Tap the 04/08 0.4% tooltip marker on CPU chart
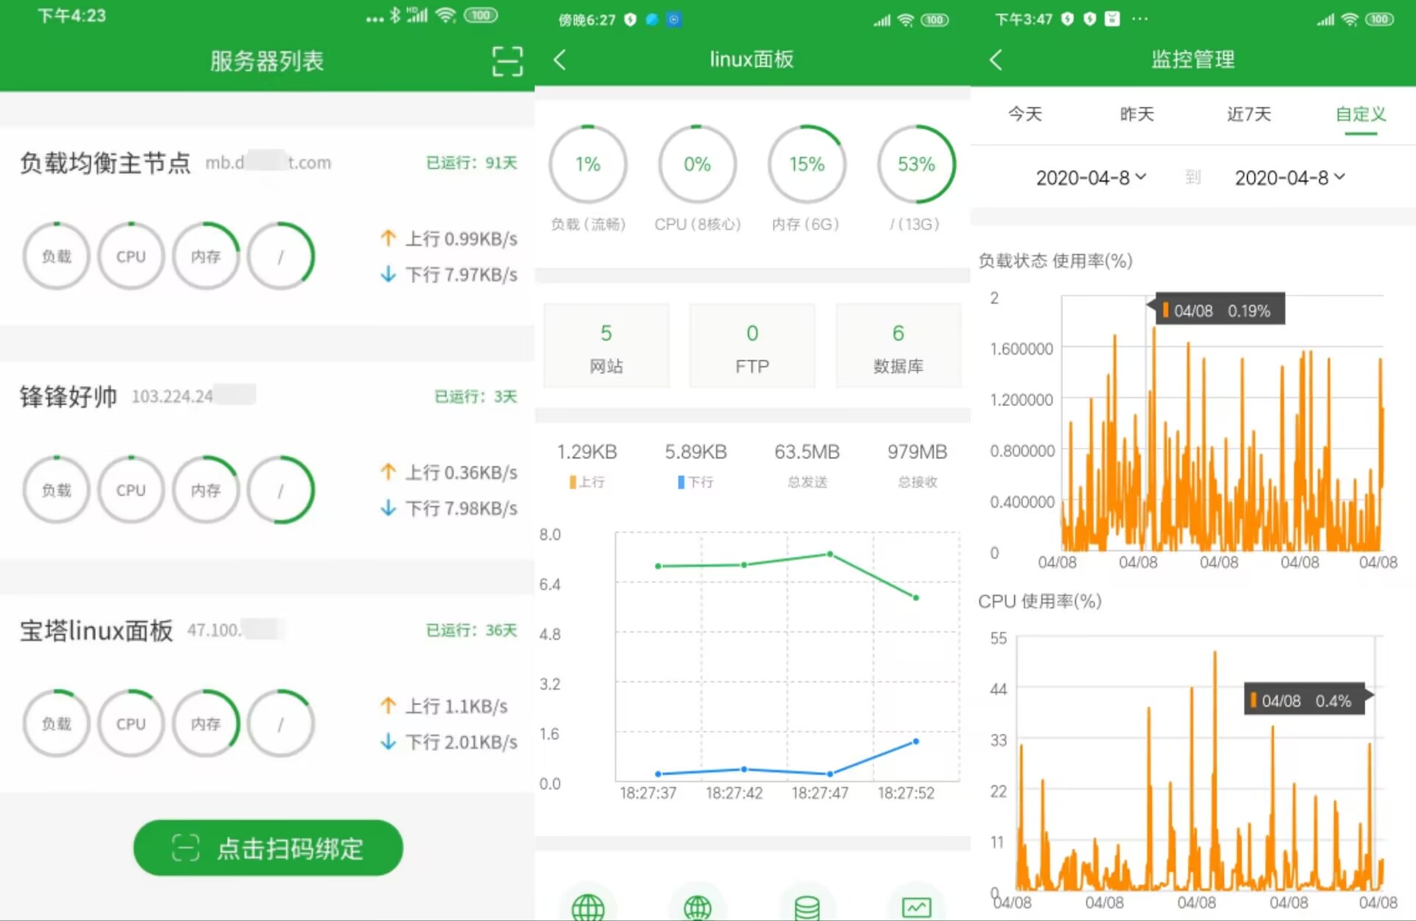The image size is (1416, 921). tap(1304, 700)
